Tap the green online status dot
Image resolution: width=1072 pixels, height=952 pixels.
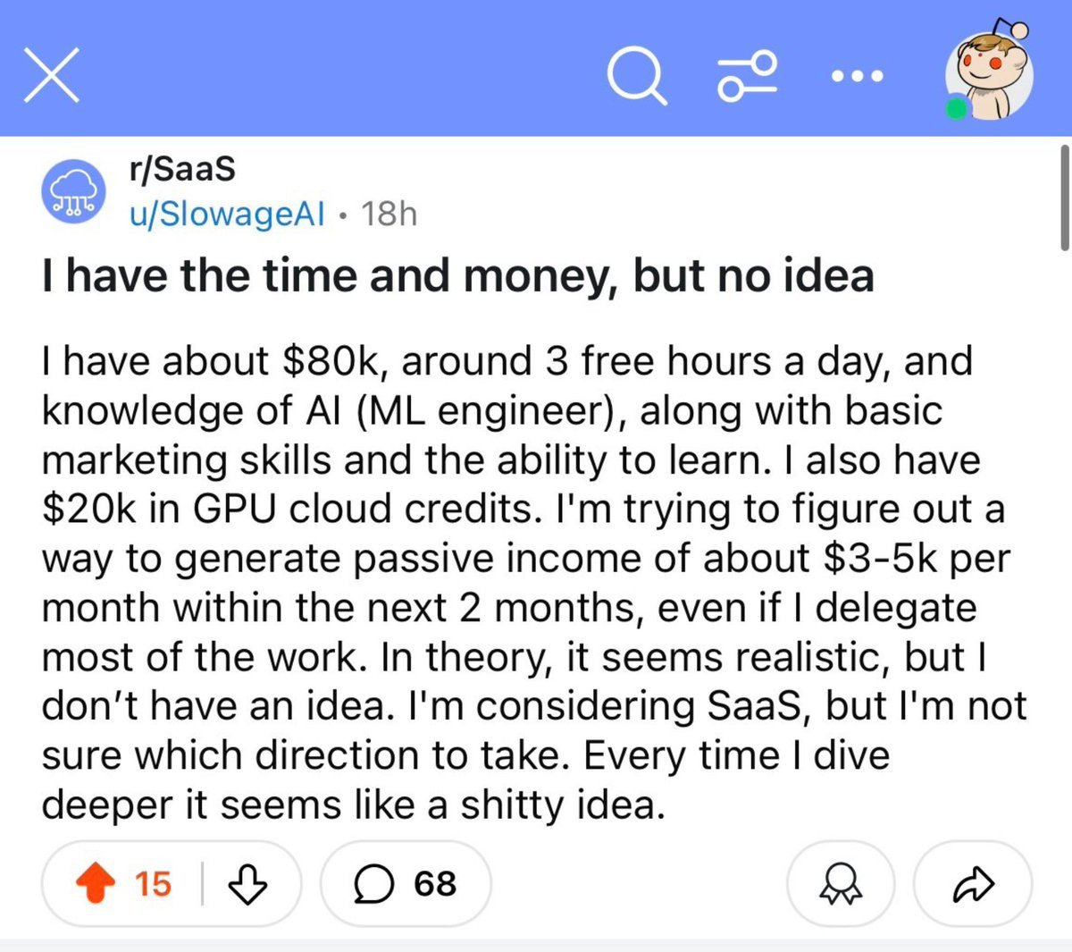coord(956,108)
